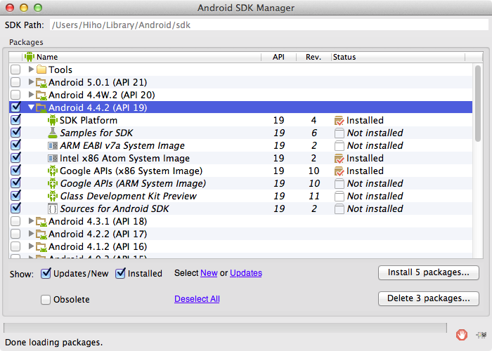Image resolution: width=492 pixels, height=351 pixels.
Task: Expand the Android 5.0.1 (API 21) group
Action: click(x=31, y=82)
